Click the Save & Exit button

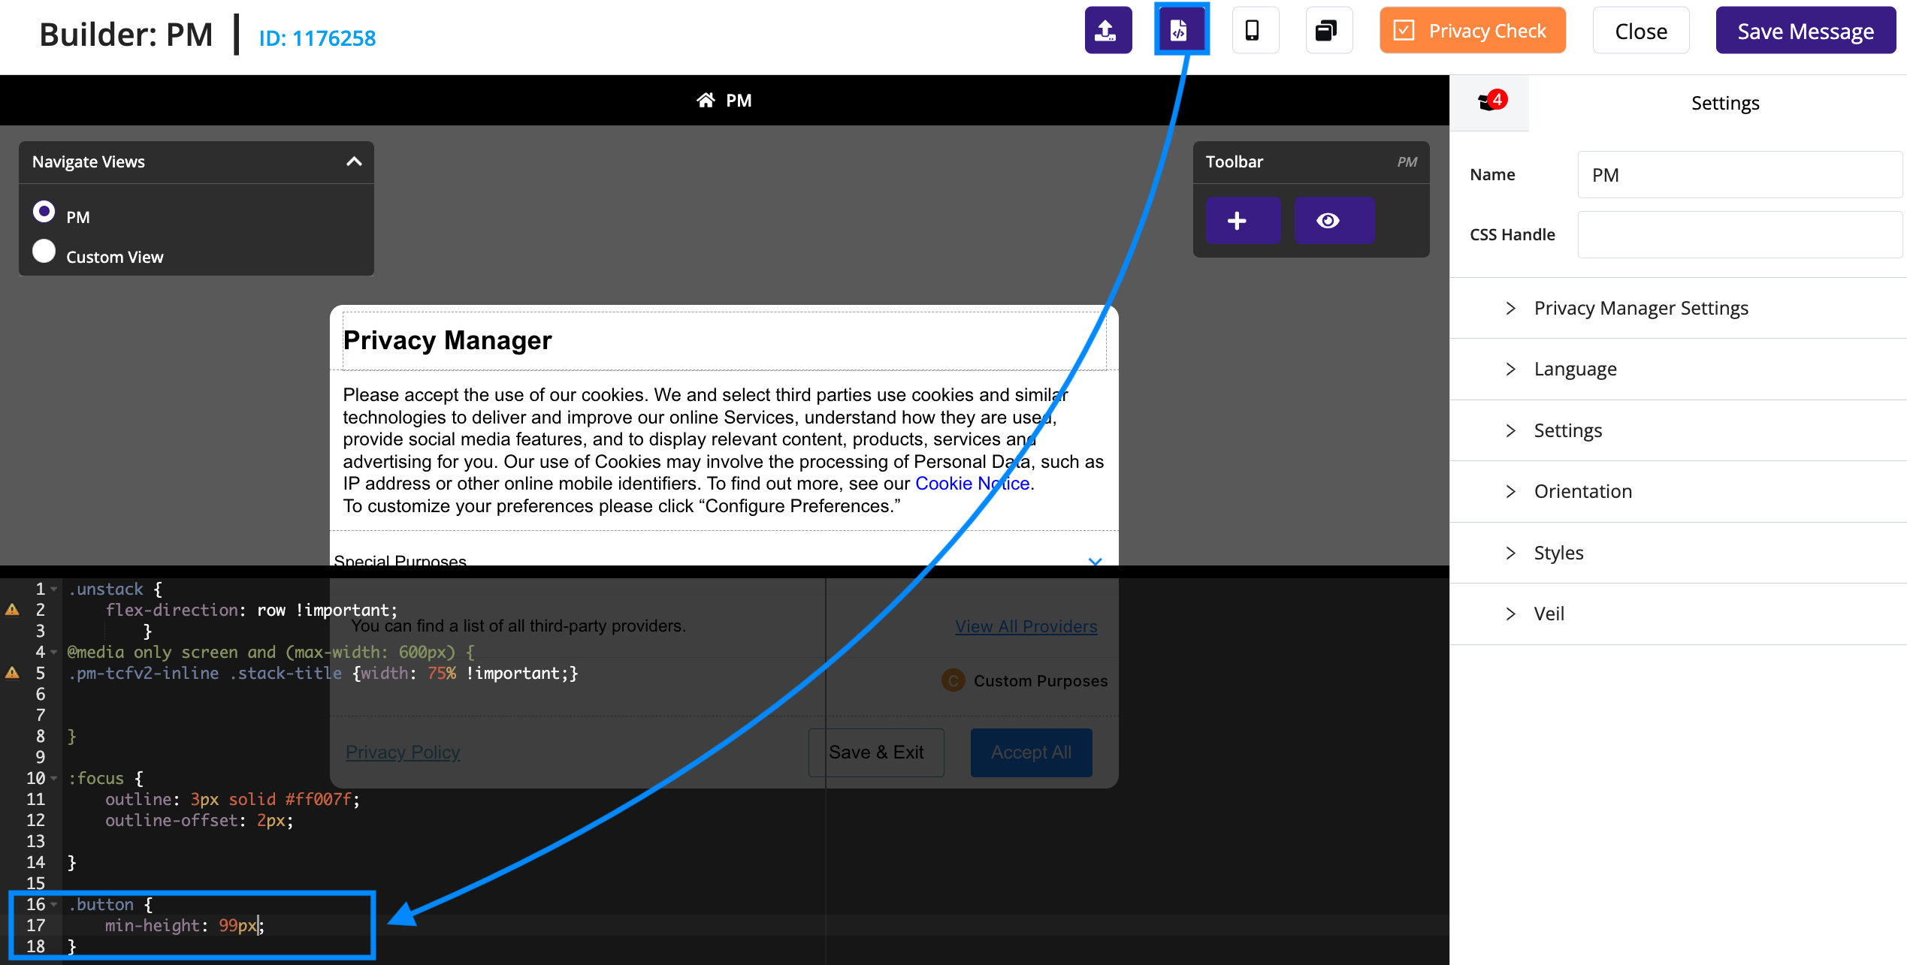click(x=876, y=752)
